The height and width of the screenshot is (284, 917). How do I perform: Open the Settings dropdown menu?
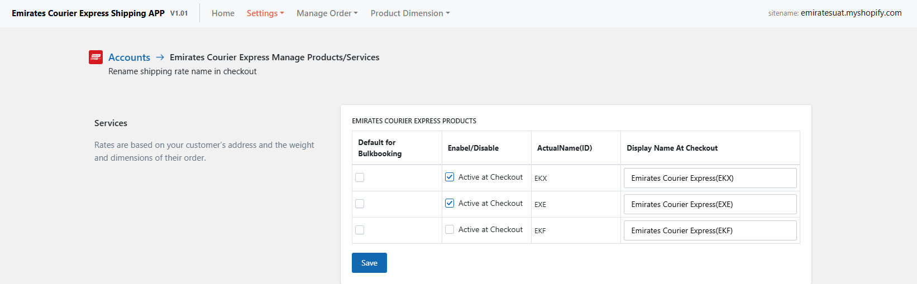point(265,13)
